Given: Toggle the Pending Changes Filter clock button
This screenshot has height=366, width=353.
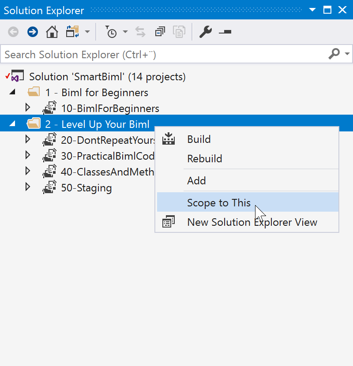Looking at the screenshot, I should coord(111,32).
